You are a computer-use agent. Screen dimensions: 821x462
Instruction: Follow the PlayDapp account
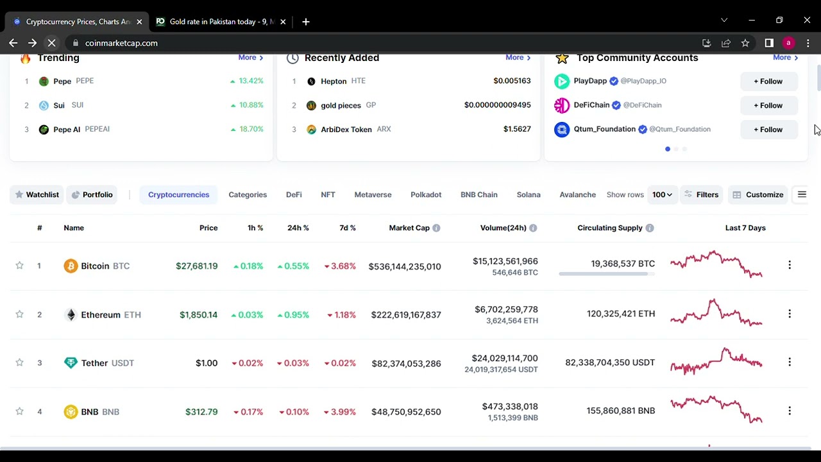pyautogui.click(x=768, y=81)
